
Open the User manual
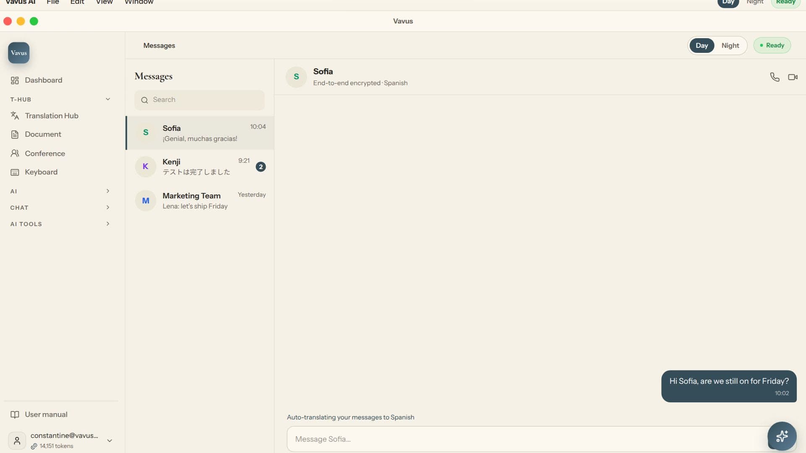[46, 415]
